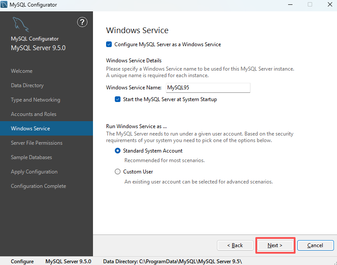Click 'An existing user account can be selected' text
This screenshot has width=337, height=265.
[199, 182]
